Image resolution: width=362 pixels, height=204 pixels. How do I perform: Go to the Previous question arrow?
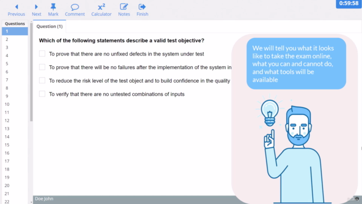coord(16,7)
